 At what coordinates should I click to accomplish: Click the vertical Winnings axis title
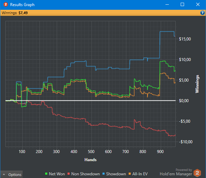(x=197, y=84)
